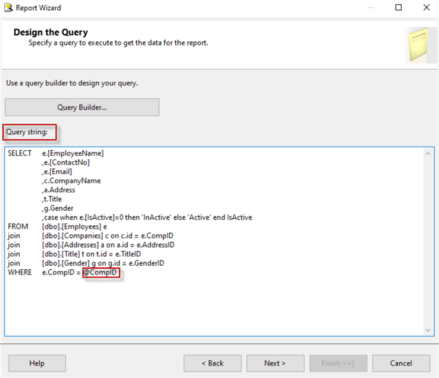Place cursor after @CompID in query
The height and width of the screenshot is (378, 439).
coord(119,273)
